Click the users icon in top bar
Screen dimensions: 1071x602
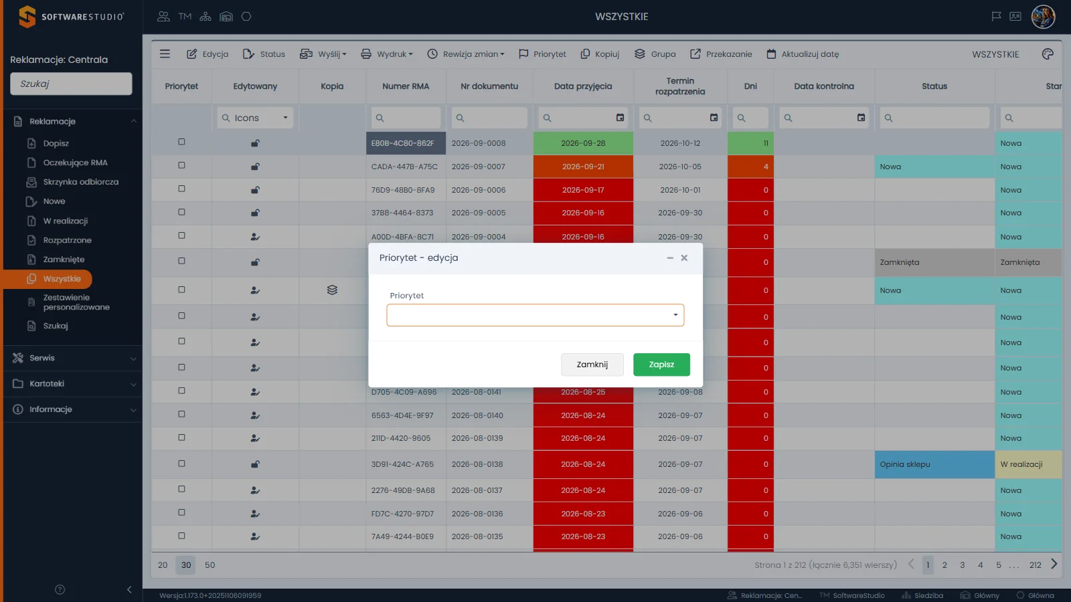163,16
